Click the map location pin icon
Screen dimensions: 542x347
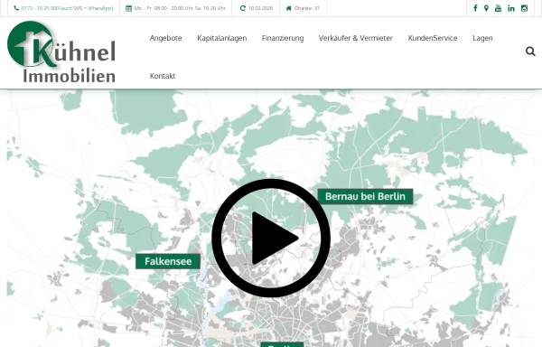(486, 8)
